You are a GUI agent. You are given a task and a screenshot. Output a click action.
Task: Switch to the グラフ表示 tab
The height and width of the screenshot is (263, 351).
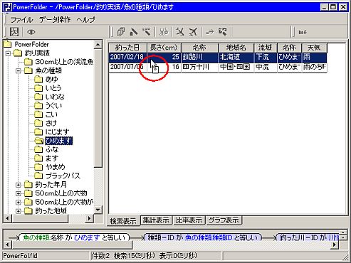(x=224, y=220)
